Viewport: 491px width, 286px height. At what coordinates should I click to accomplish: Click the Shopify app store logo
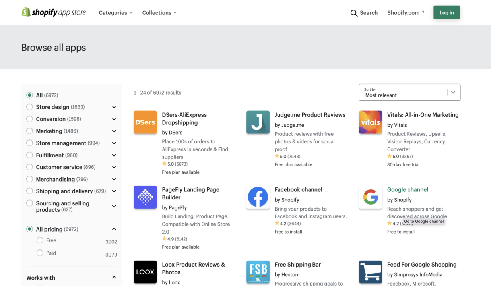[x=54, y=12]
